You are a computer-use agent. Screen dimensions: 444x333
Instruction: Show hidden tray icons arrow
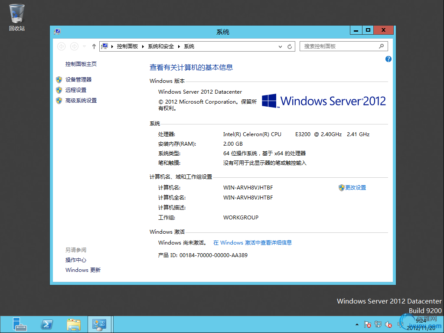point(357,324)
